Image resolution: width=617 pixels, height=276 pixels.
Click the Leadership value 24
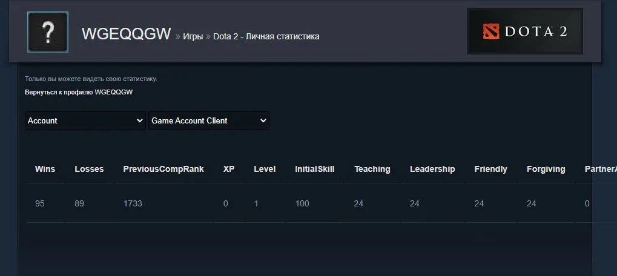414,203
